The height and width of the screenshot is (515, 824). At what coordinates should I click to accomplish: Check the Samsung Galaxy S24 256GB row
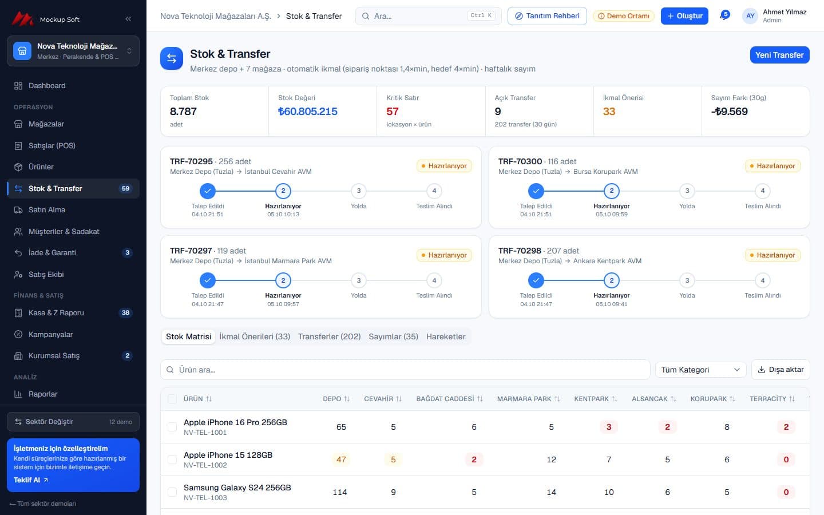pos(172,492)
